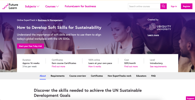Go to the Educators tab

point(141,76)
